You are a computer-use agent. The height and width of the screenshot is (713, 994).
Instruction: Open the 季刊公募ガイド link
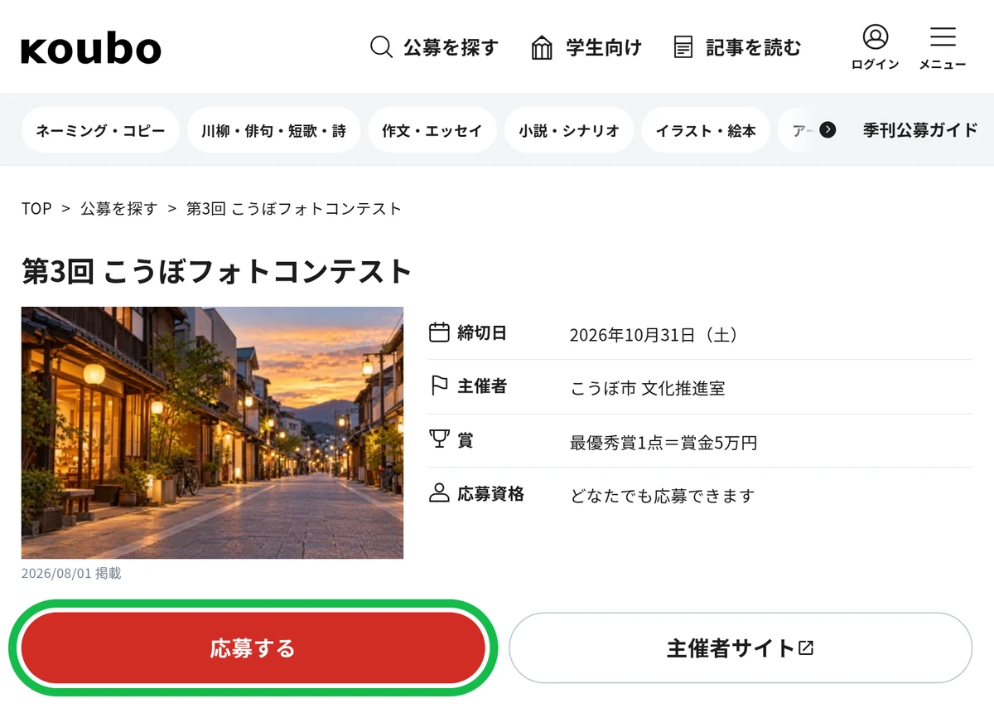920,130
